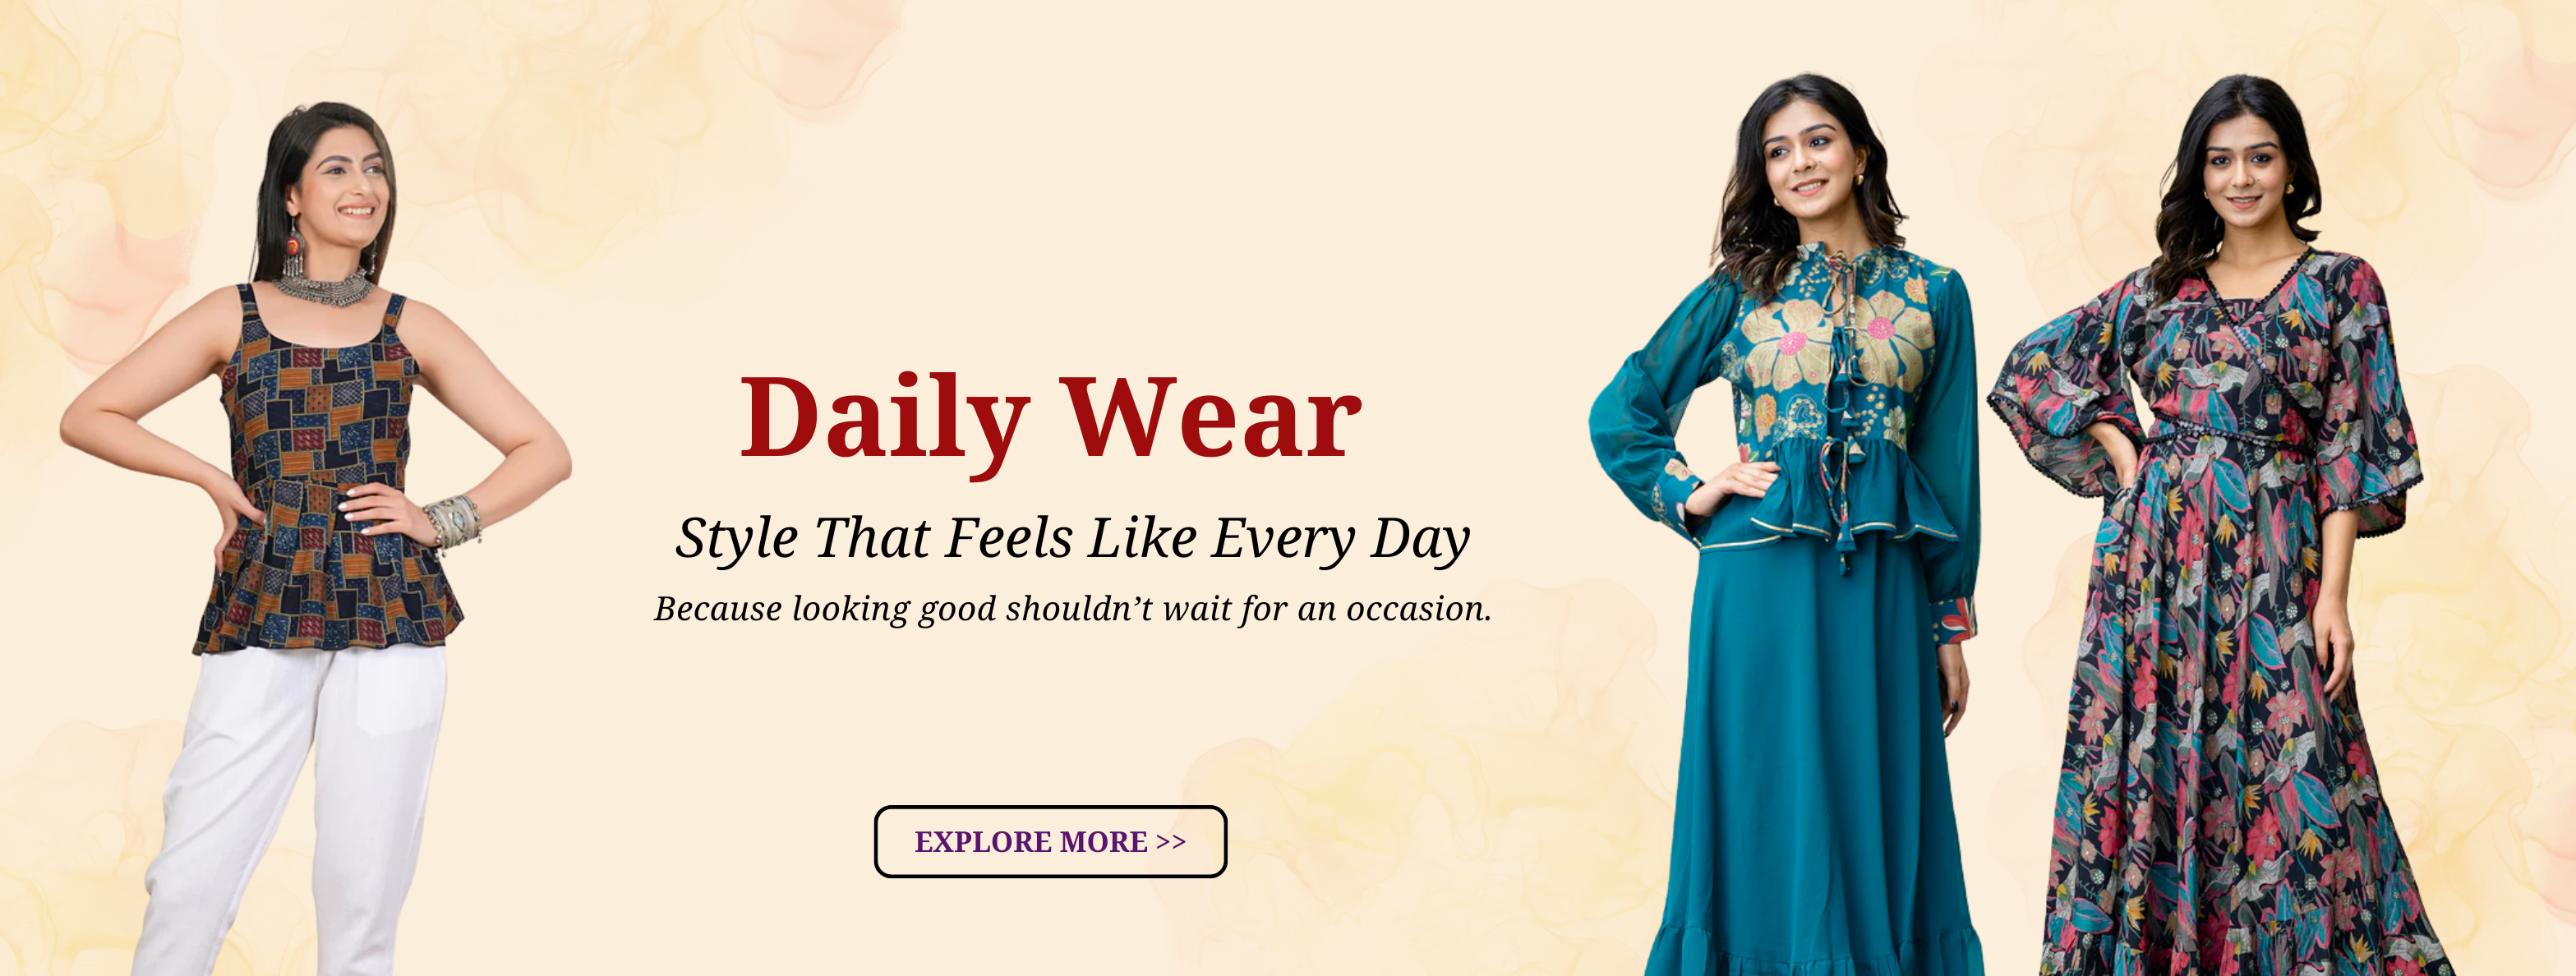Click the Daily Wear heading
The height and width of the screenshot is (976, 2576).
(1050, 419)
